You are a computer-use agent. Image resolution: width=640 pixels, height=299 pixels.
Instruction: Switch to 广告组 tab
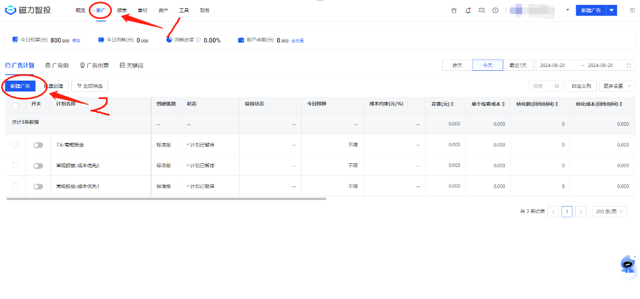[x=57, y=65]
